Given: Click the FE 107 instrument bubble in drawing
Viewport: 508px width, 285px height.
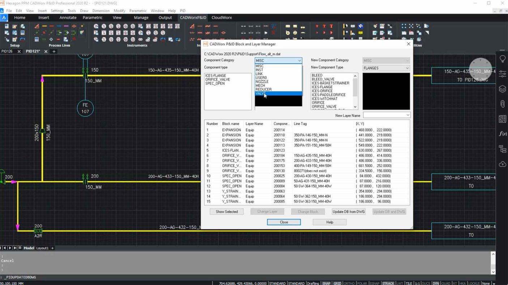Looking at the screenshot, I should point(85,108).
